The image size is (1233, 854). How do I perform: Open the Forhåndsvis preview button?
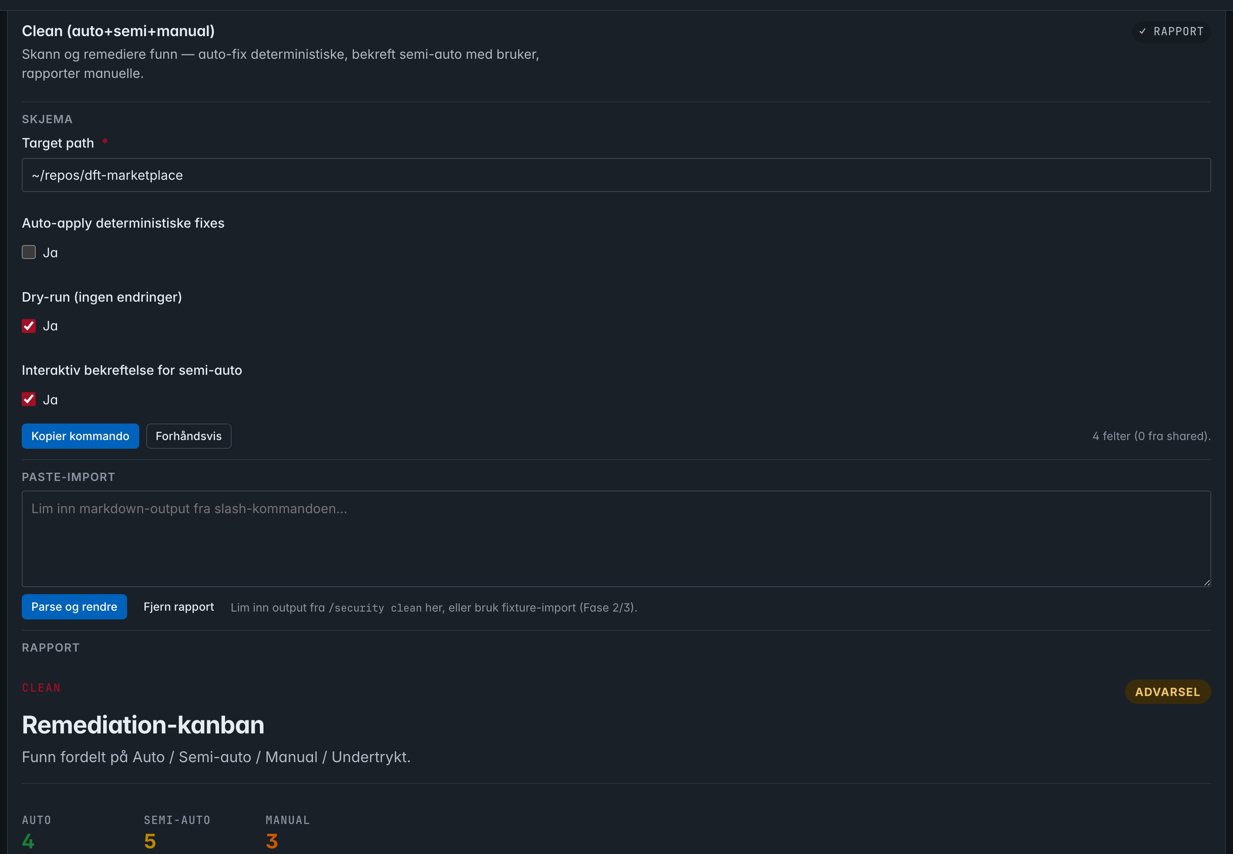point(189,436)
